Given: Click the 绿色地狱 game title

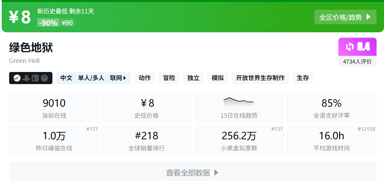Looking at the screenshot, I should coord(31,47).
